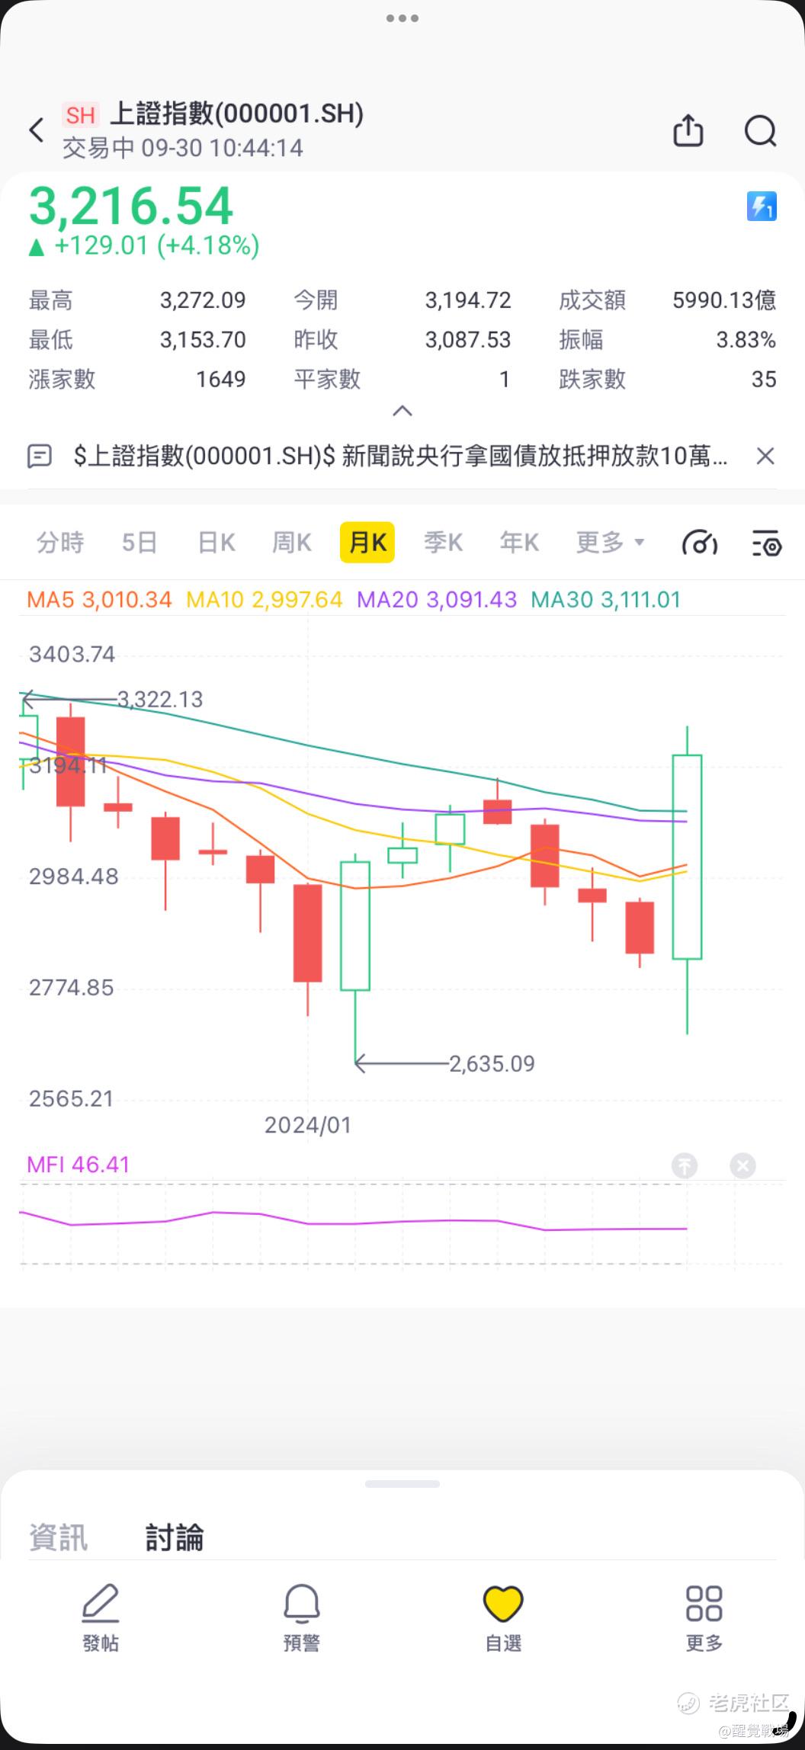Pull up the discussion panel handle
805x1750 pixels.
pyautogui.click(x=402, y=1484)
